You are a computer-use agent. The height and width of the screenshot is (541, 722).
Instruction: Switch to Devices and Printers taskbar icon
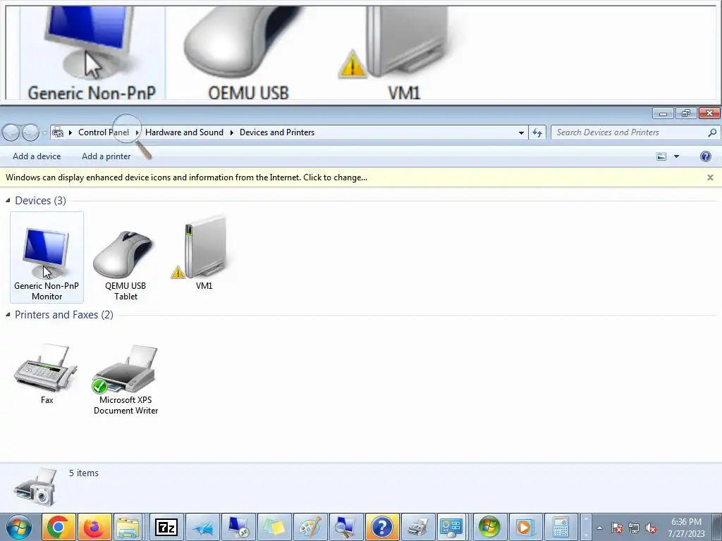click(x=417, y=527)
